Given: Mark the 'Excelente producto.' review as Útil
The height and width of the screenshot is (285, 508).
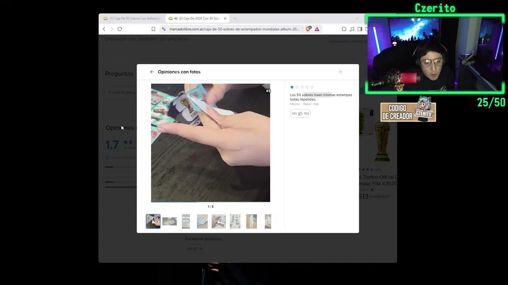Looking at the screenshot, I should click(195, 249).
